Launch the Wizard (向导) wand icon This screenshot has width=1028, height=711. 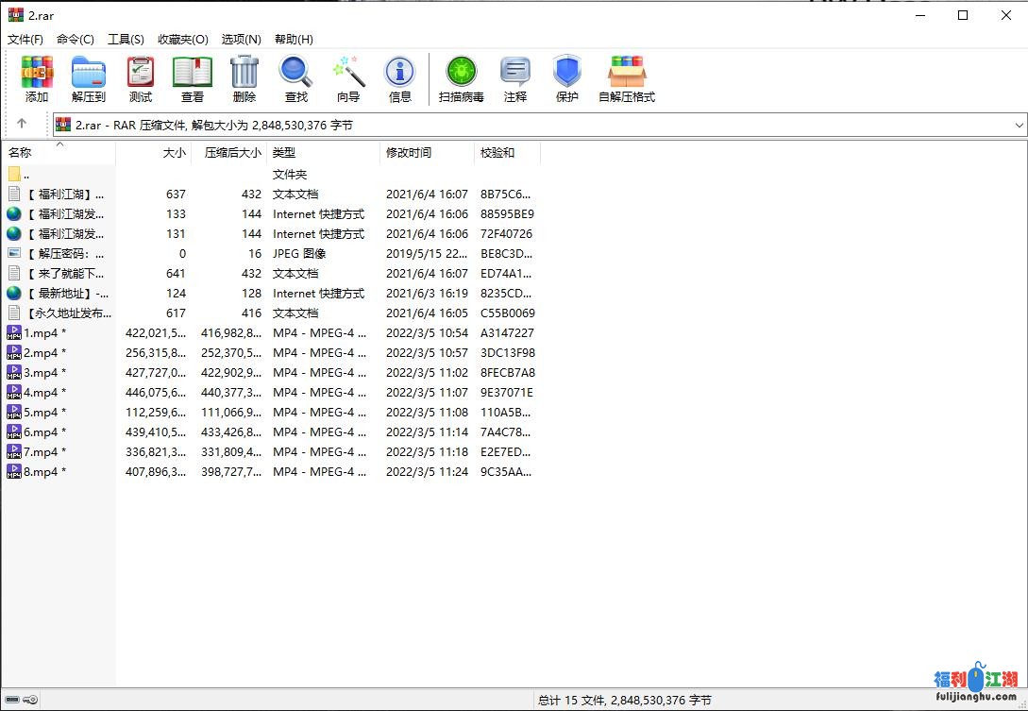(348, 78)
